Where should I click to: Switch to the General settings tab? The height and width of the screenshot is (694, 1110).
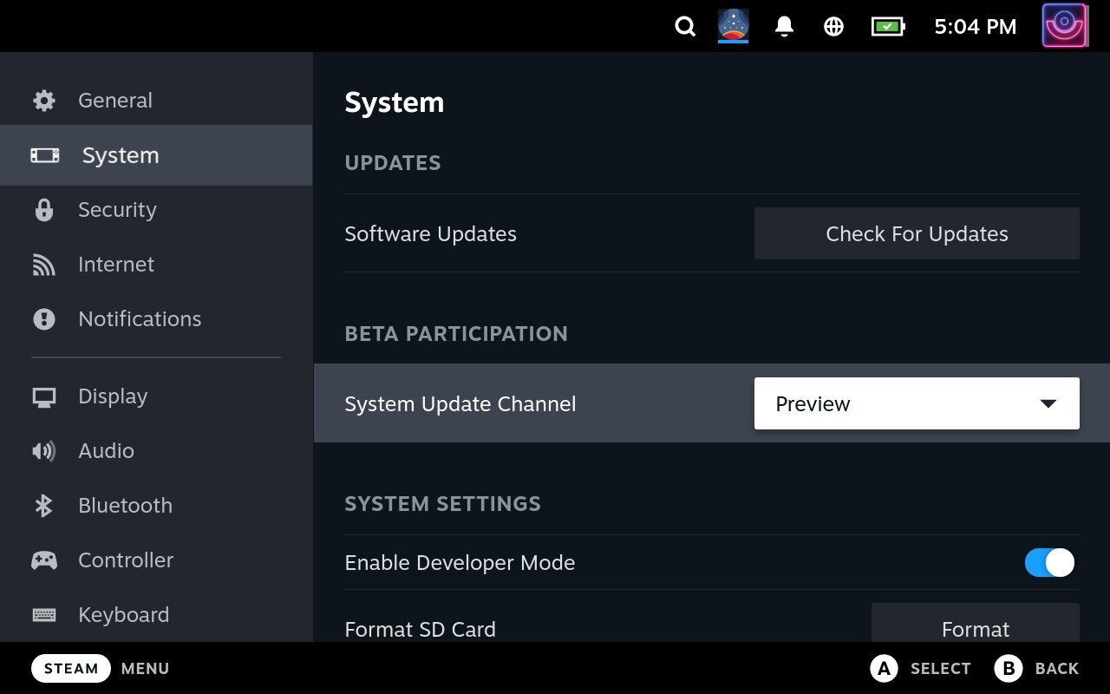(114, 100)
